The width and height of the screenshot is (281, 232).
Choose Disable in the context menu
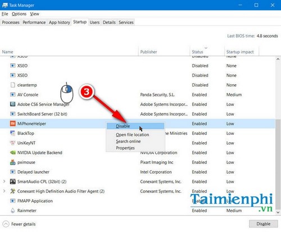[x=135, y=126]
